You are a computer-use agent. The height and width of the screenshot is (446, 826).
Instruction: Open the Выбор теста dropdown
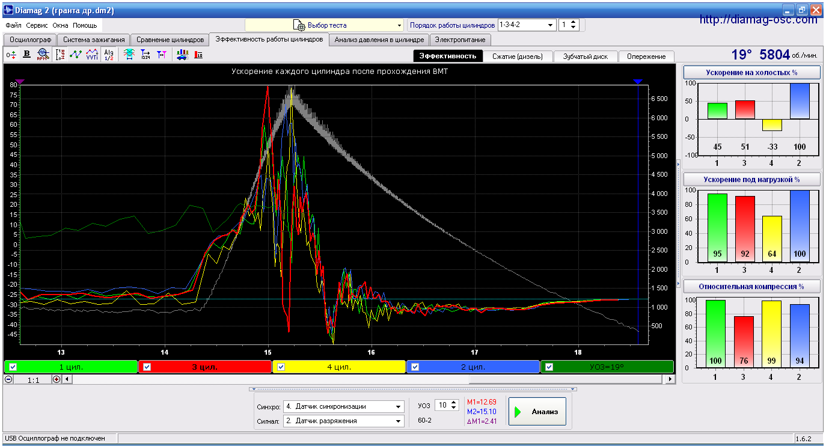pyautogui.click(x=399, y=25)
